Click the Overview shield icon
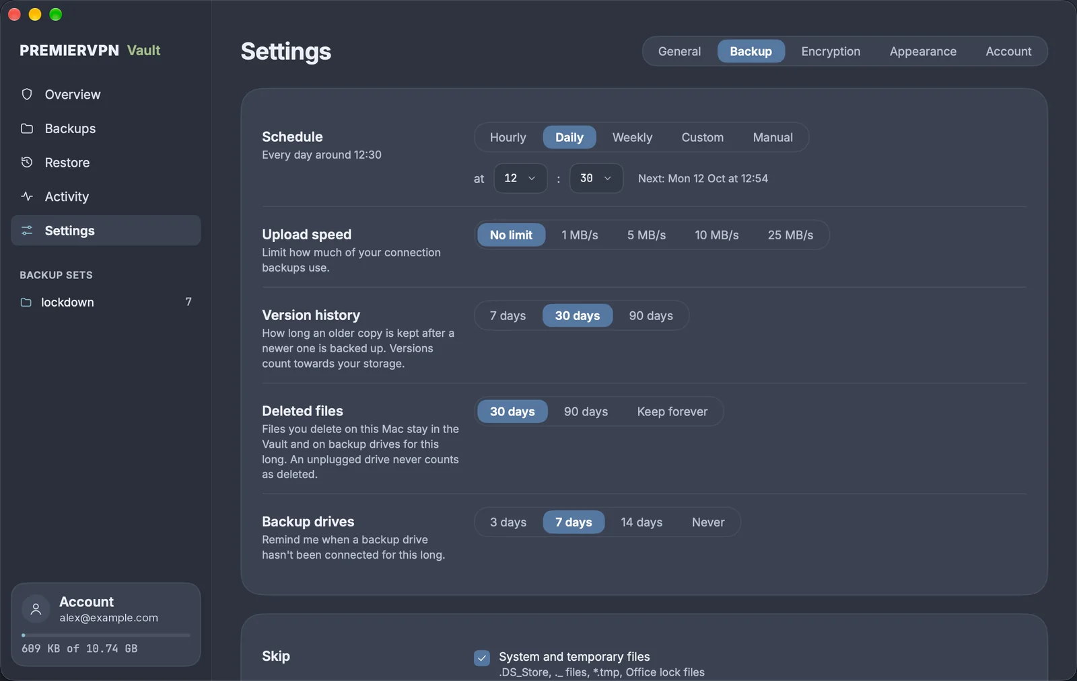 coord(27,94)
